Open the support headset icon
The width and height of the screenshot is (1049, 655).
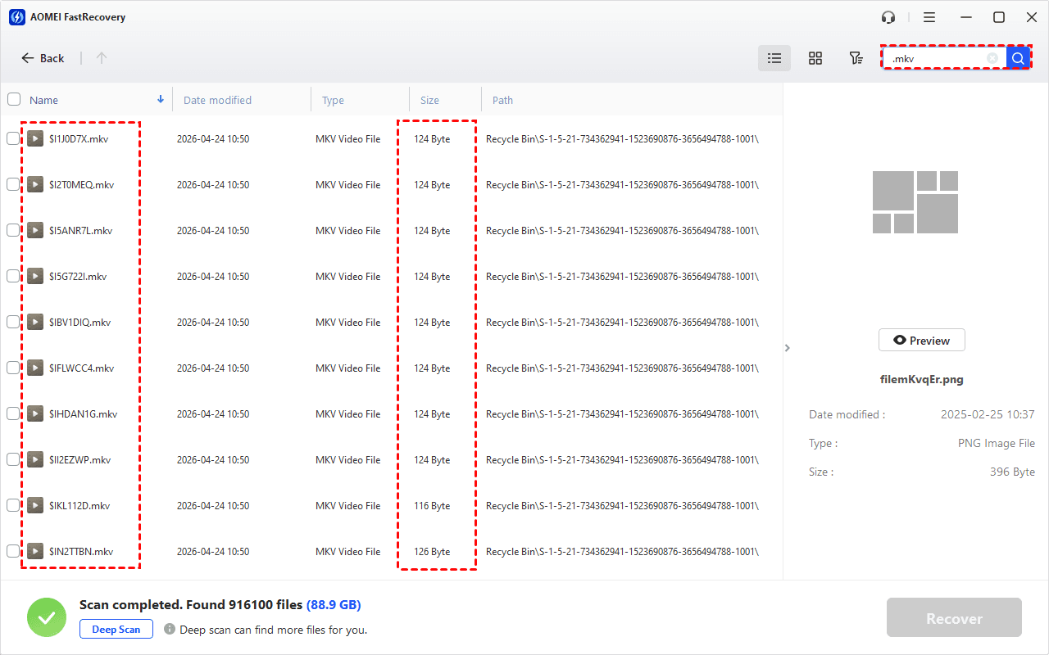pos(888,17)
